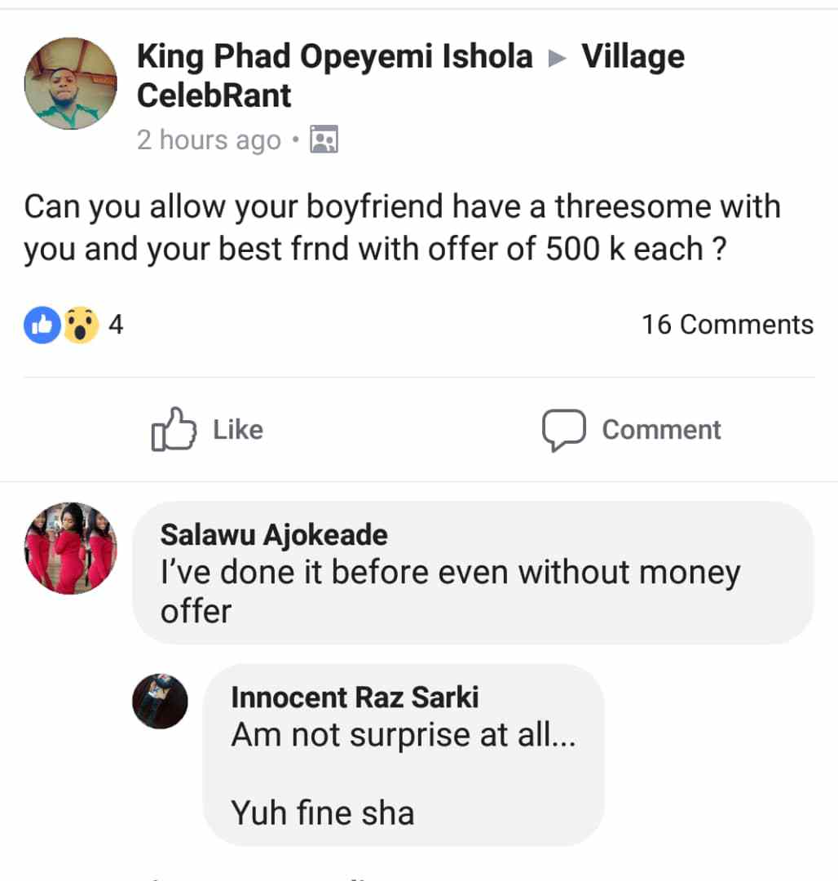Viewport: 838px width, 881px height.
Task: Open King Phad's profile picture
Action: tap(71, 84)
